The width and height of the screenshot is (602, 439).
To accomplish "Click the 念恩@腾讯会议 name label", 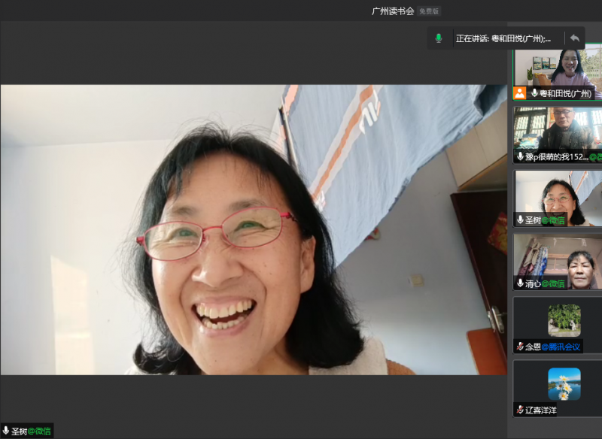I will tap(552, 347).
